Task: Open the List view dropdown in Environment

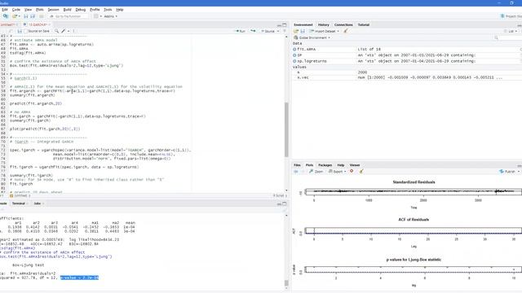Action: 511,31
